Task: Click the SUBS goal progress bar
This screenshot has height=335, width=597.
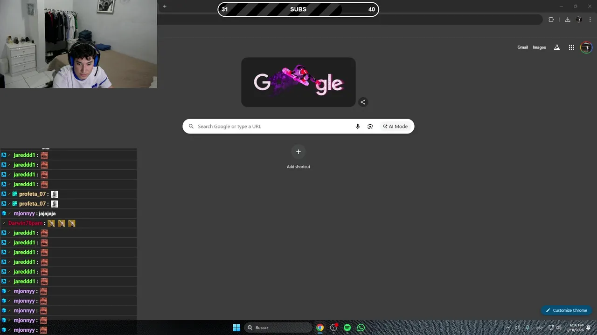Action: pyautogui.click(x=298, y=9)
